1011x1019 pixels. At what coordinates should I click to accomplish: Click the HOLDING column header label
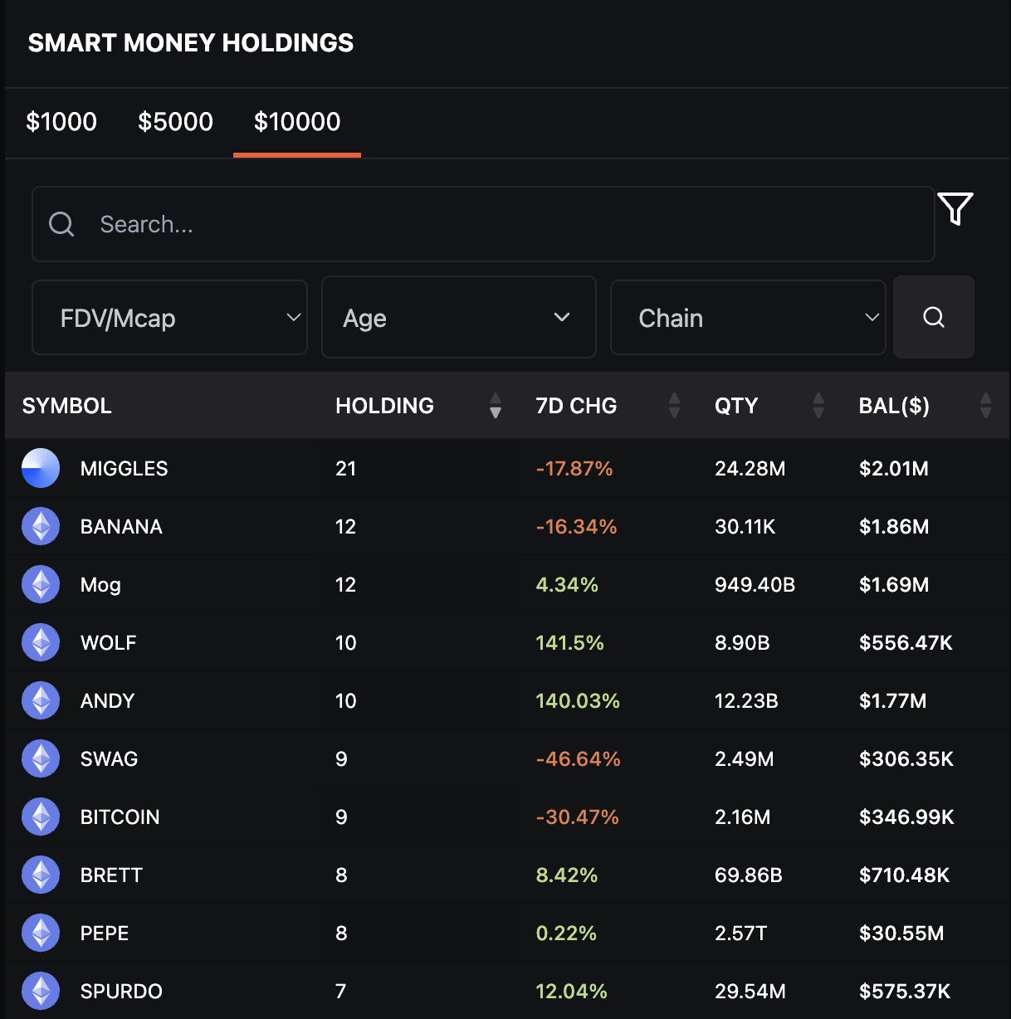[384, 406]
